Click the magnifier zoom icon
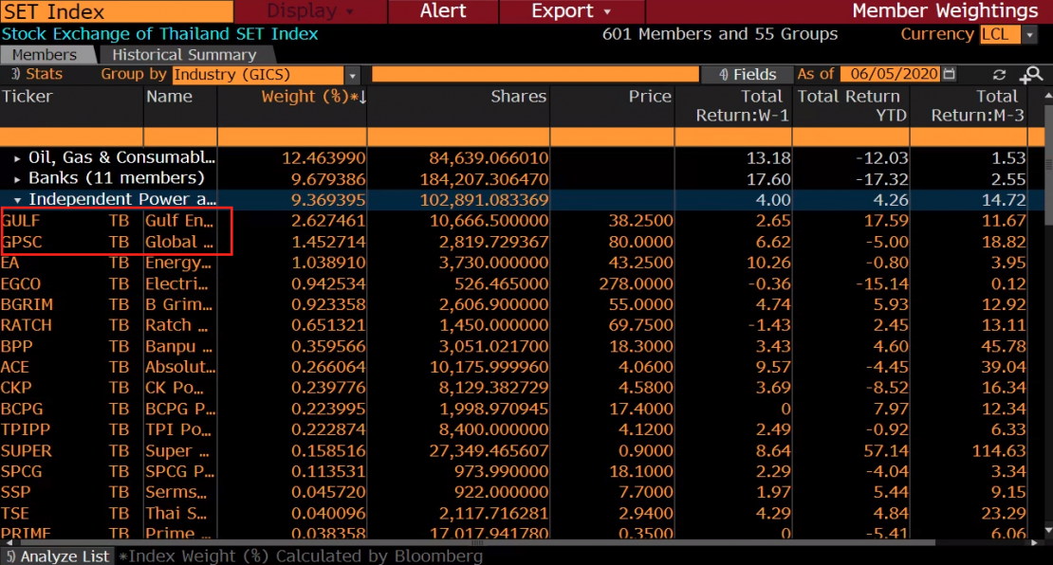The width and height of the screenshot is (1053, 565). 1030,74
